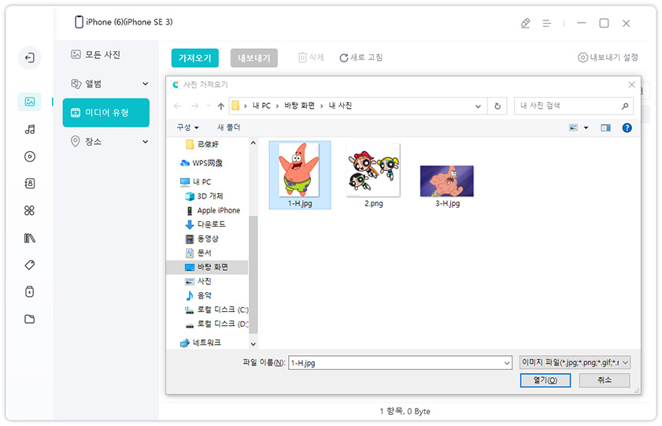Select 네트워크 in folder tree
The image size is (662, 426).
(x=201, y=343)
